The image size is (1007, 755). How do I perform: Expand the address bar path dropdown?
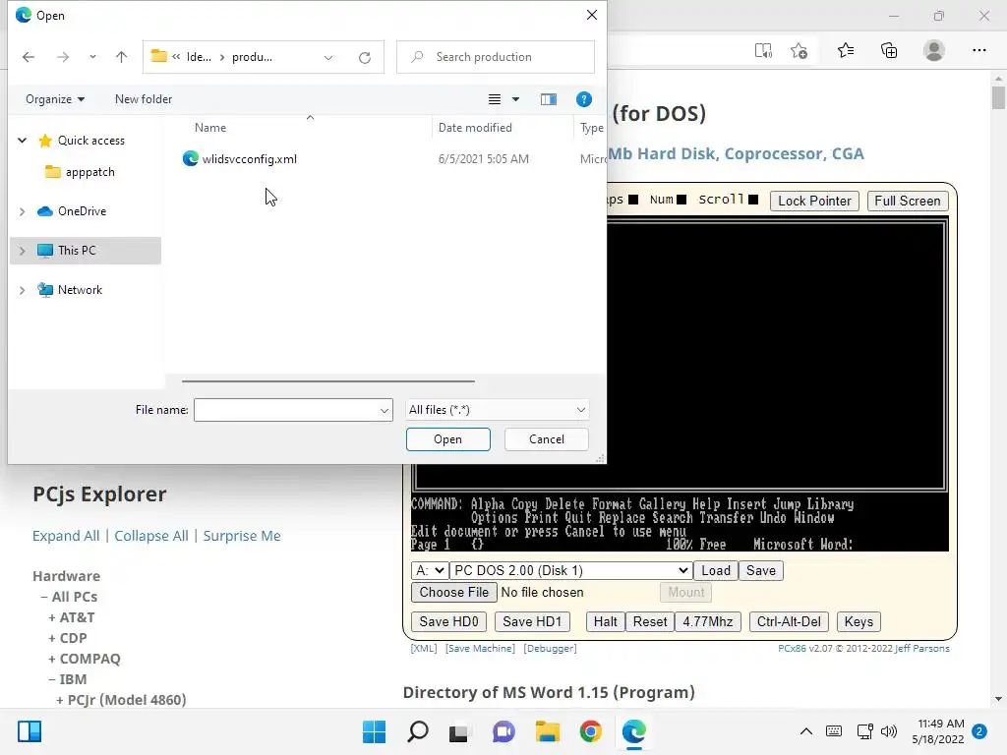click(328, 58)
